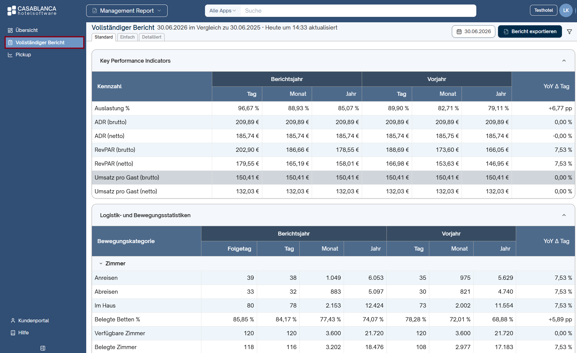Click the Casablanca hotelsoftware logo
Screen dimensions: 577x353
point(32,11)
